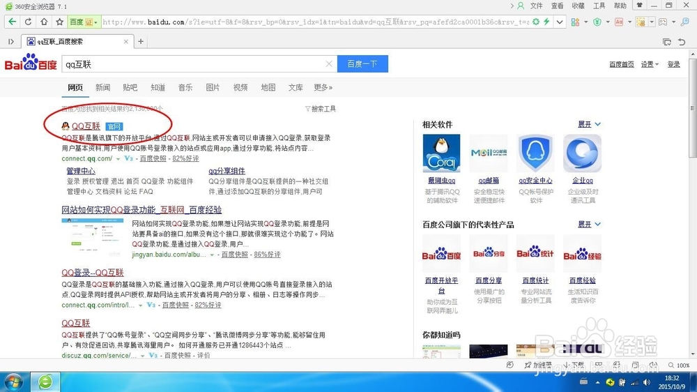Click the page vertical scrollbar thumb

(x=693, y=107)
